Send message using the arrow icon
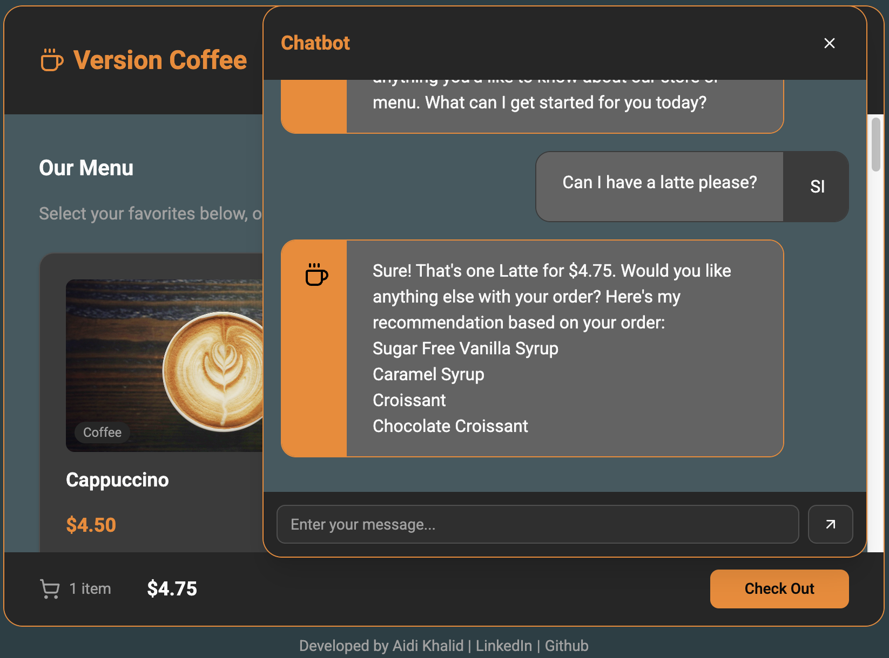 click(x=830, y=524)
